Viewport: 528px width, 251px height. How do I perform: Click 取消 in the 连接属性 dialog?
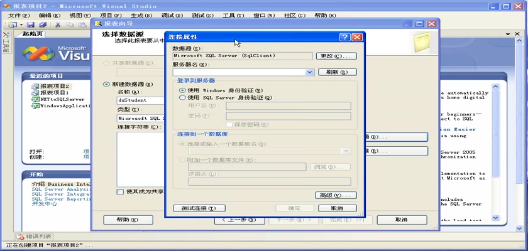(x=338, y=208)
